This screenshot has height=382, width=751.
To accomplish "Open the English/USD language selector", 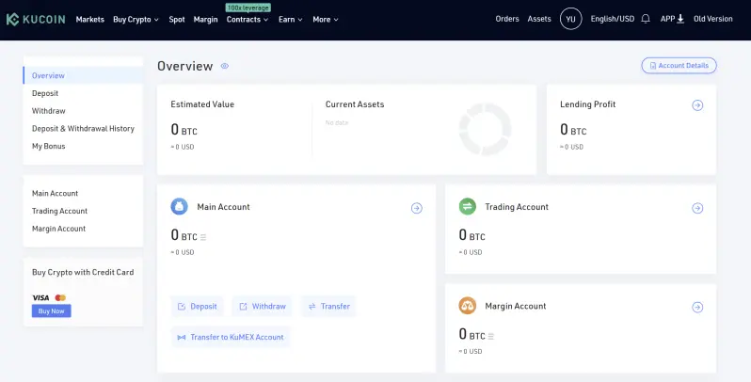I will tap(612, 19).
